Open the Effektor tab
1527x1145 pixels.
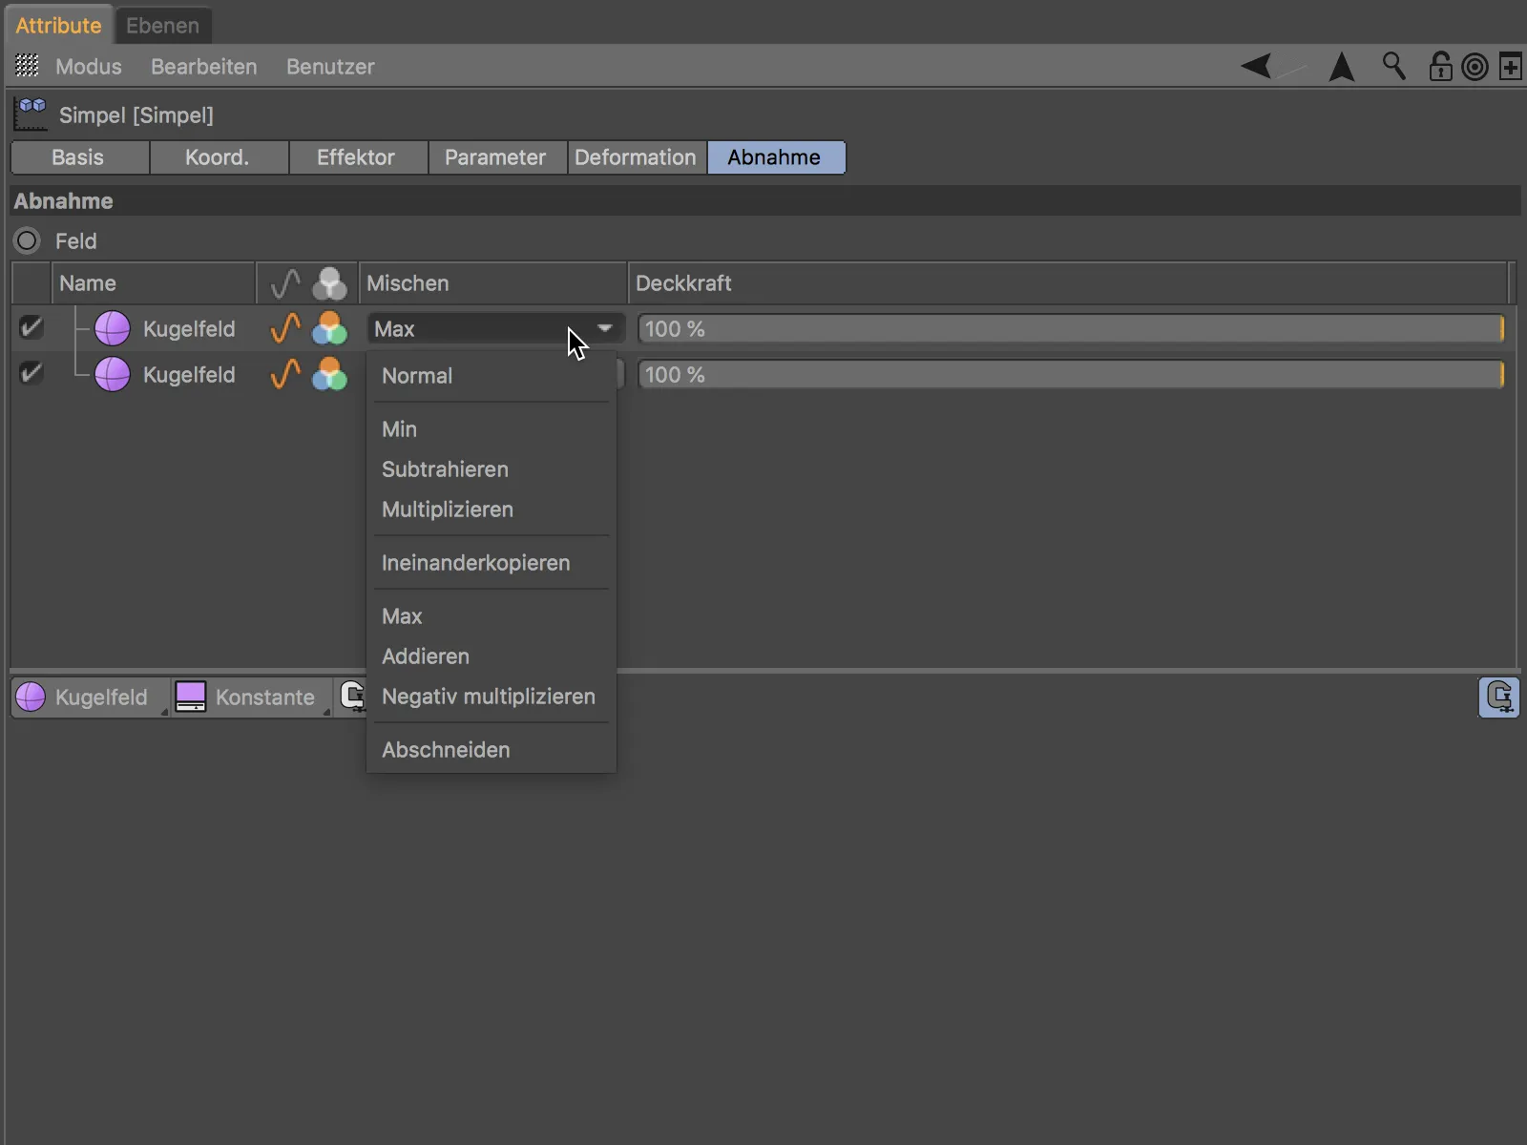point(358,157)
